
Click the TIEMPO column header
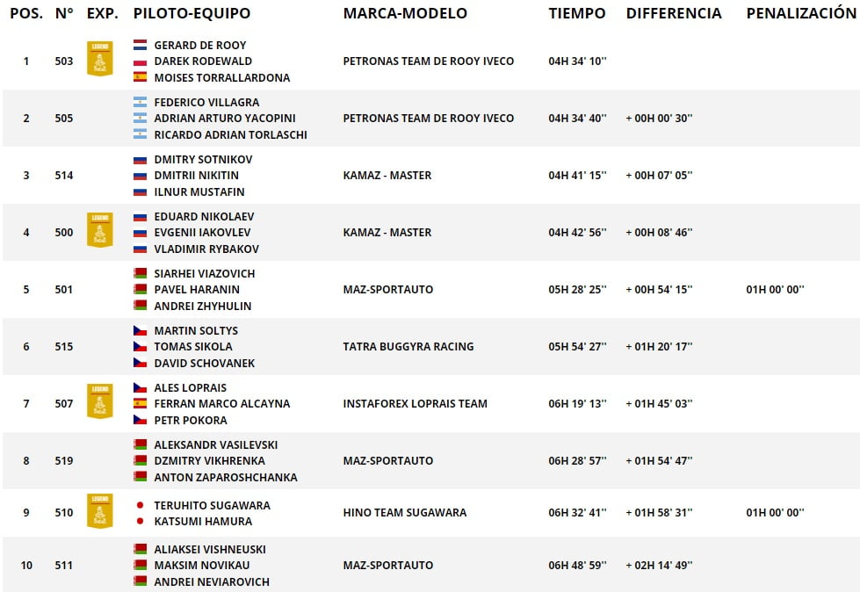(577, 13)
